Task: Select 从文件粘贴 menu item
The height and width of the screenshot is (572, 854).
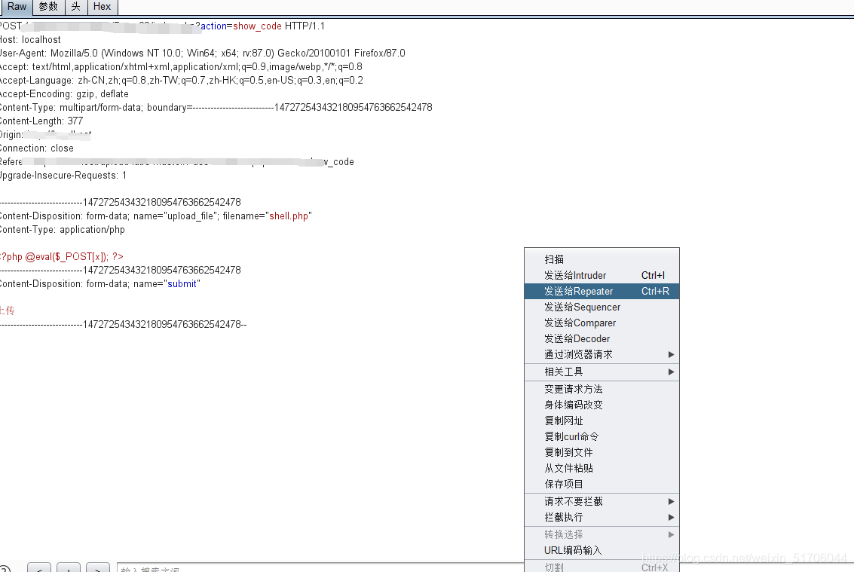Action: click(601, 469)
